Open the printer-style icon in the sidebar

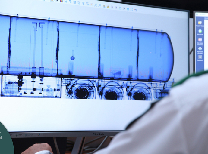pos(200,48)
